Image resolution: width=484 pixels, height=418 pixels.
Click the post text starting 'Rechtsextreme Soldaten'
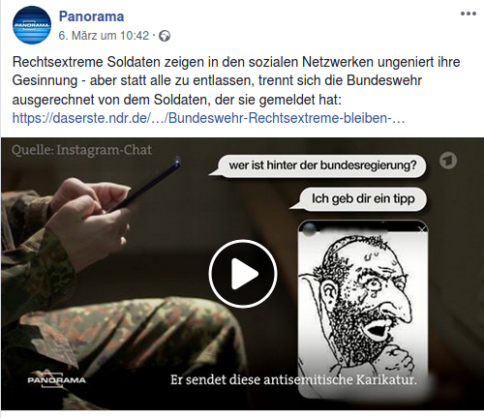[236, 80]
